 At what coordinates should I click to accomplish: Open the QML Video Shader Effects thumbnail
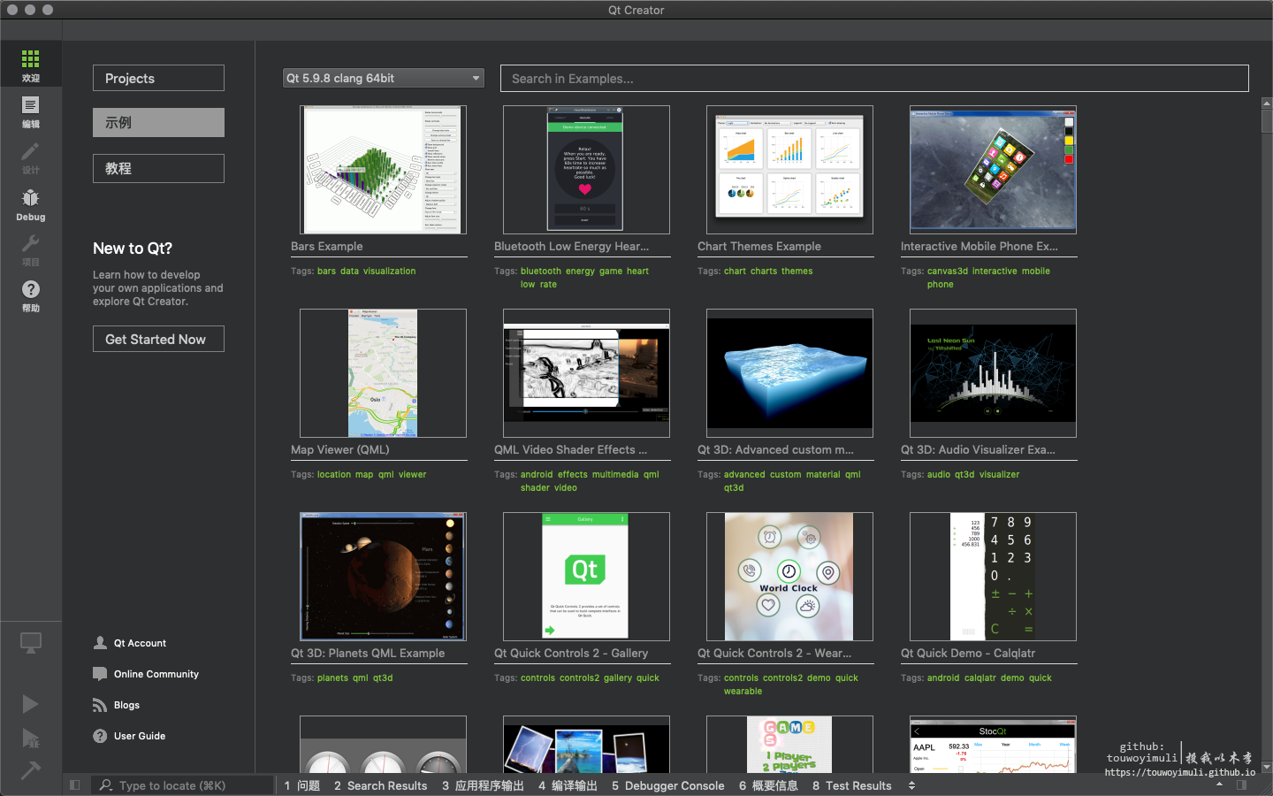tap(586, 373)
